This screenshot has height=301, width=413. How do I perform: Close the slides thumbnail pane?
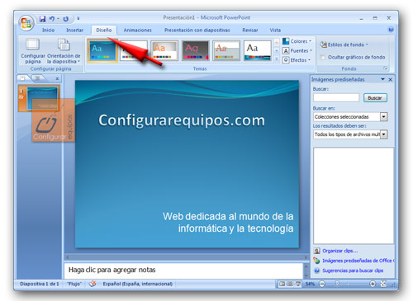(x=57, y=79)
